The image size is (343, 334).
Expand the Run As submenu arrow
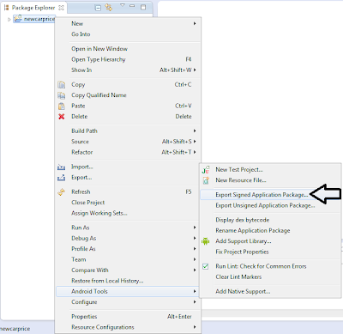pos(195,228)
